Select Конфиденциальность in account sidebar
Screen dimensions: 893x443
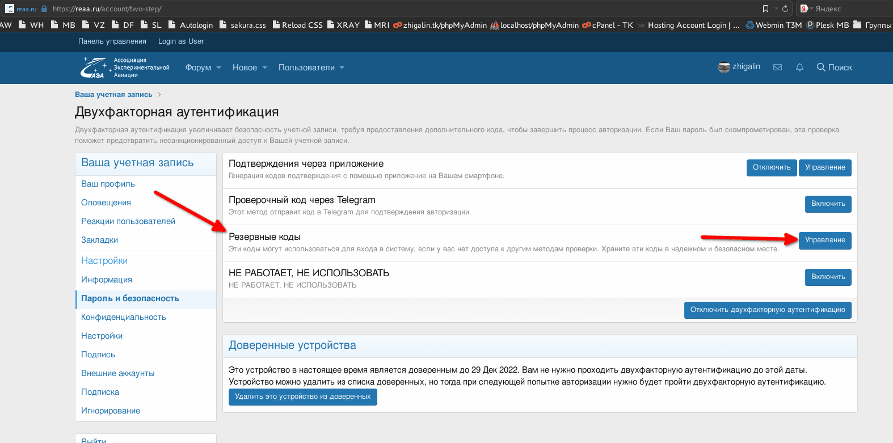(124, 317)
